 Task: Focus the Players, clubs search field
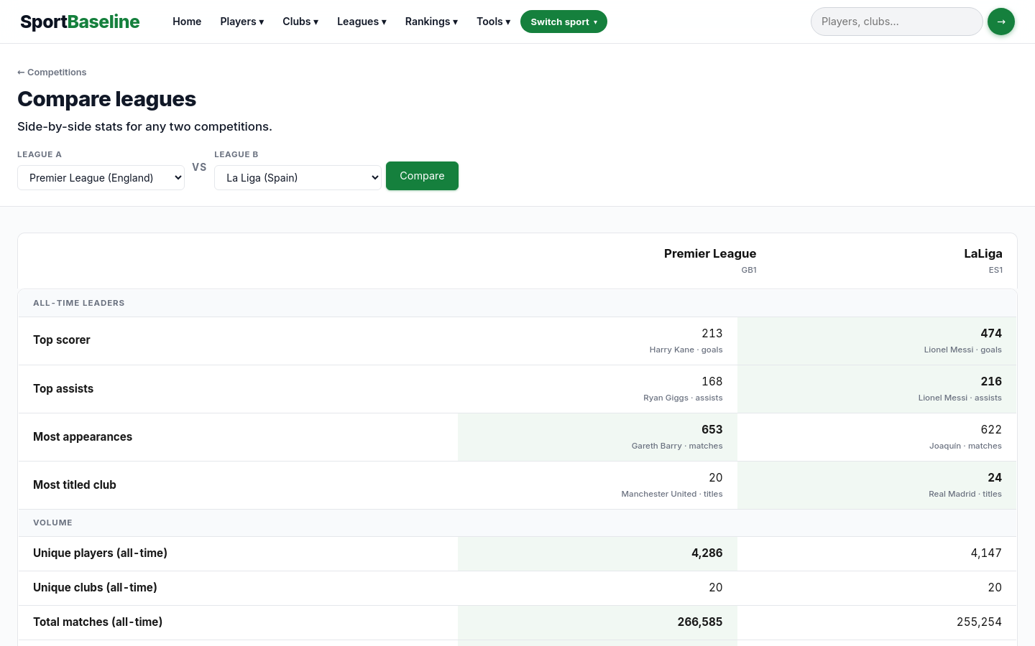896,22
